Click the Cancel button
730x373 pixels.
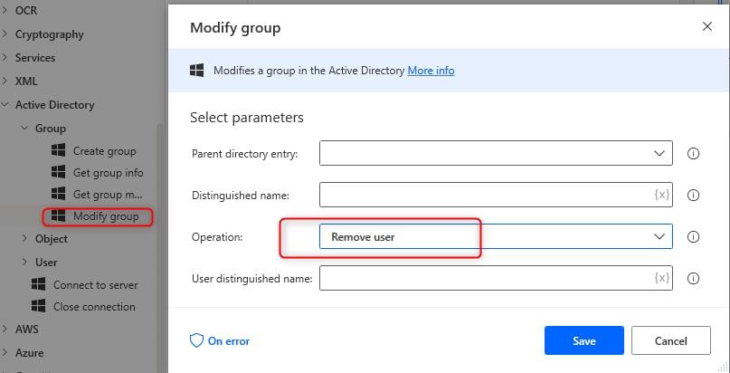point(670,341)
